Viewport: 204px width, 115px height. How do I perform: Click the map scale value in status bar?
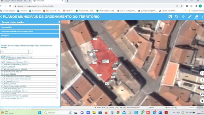pyautogui.click(x=151, y=108)
